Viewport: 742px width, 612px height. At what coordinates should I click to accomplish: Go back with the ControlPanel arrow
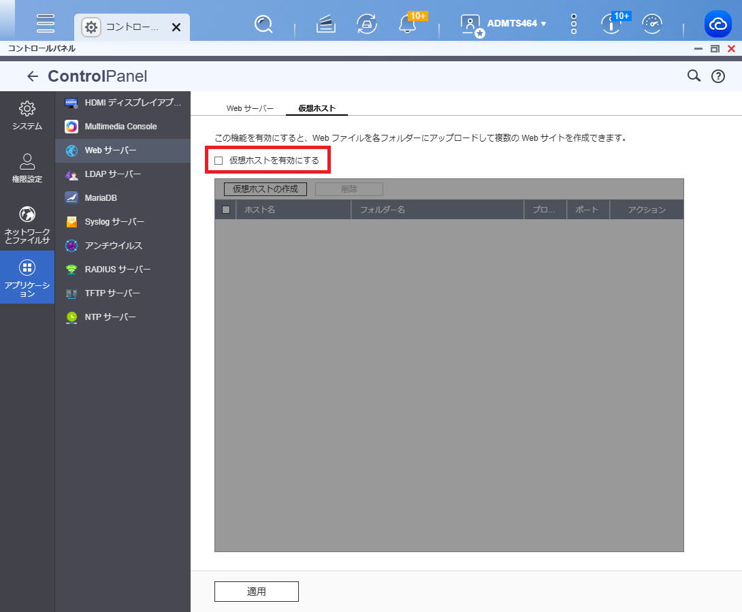click(32, 76)
